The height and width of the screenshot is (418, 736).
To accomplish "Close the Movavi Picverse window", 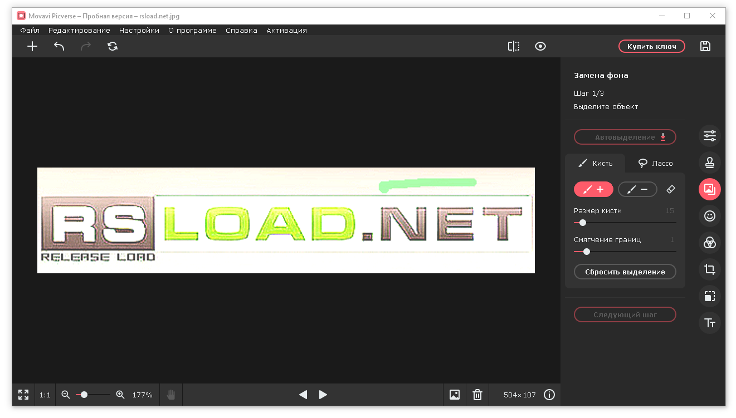I will 713,16.
